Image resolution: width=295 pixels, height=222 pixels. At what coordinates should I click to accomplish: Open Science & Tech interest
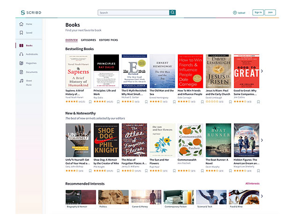coord(211,199)
